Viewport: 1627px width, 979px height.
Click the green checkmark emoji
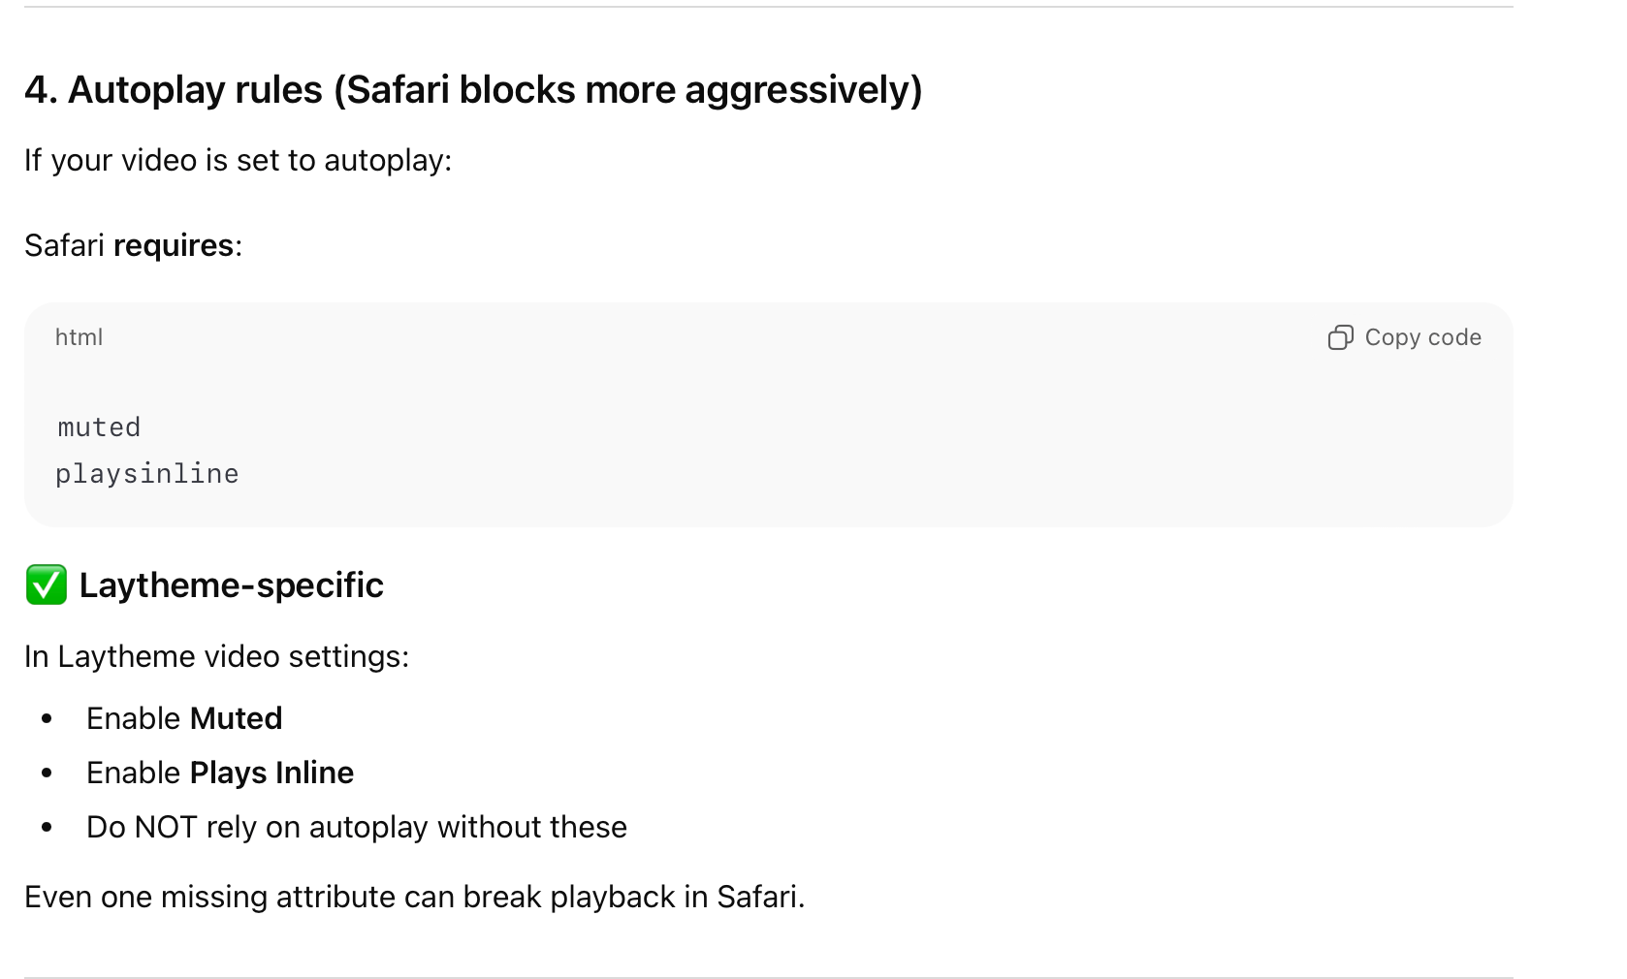point(46,585)
